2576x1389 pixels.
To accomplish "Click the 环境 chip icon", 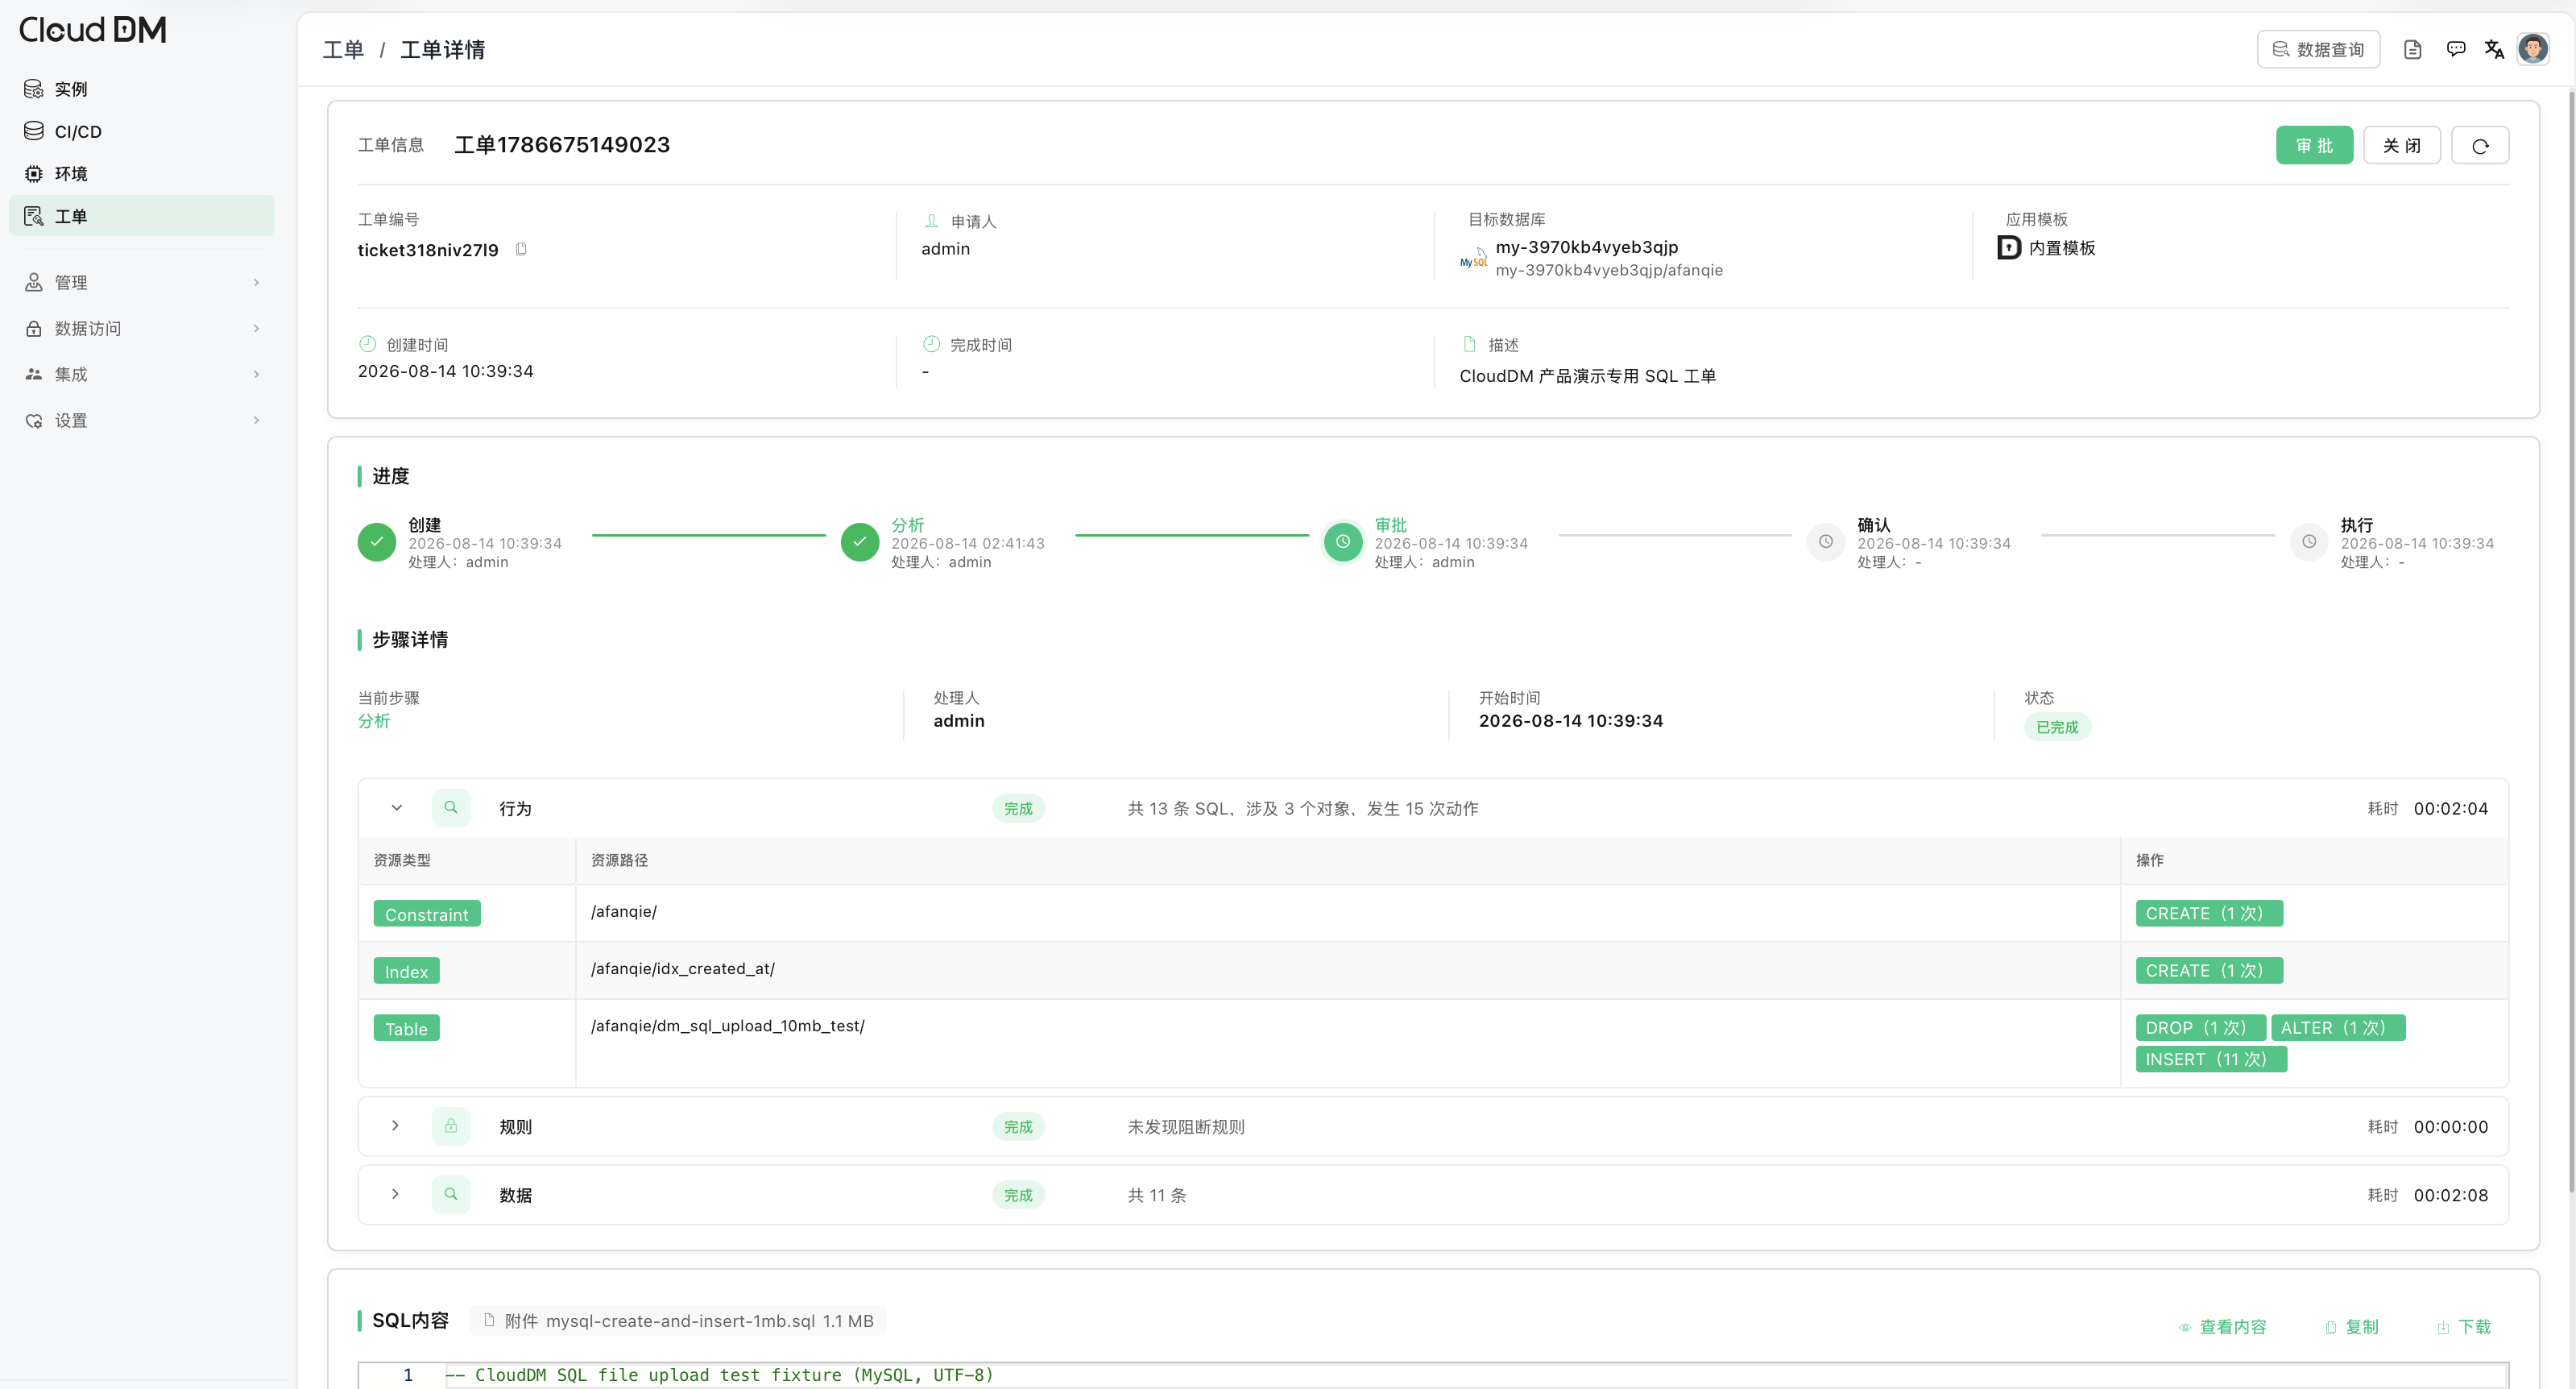I will coord(34,173).
